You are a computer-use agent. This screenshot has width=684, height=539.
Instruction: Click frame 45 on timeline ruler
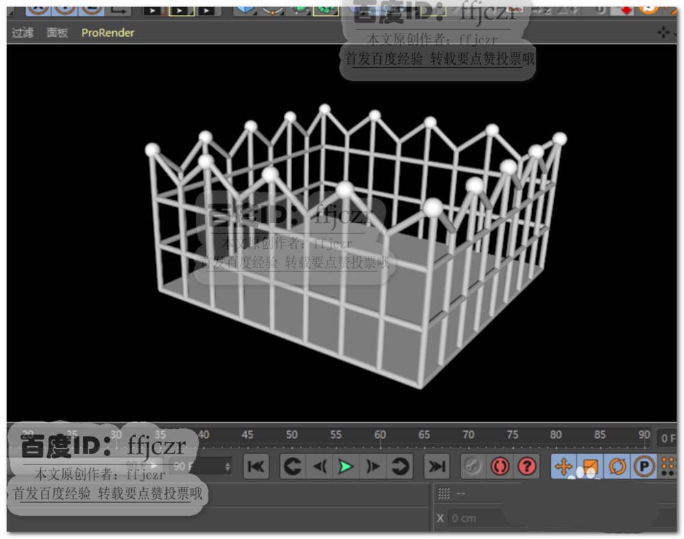click(248, 435)
